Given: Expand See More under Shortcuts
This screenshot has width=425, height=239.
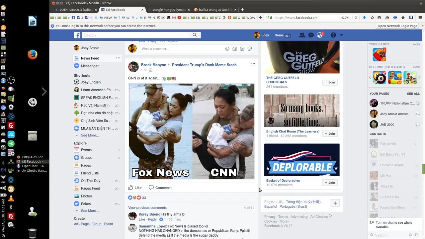Looking at the screenshot, I should pyautogui.click(x=90, y=135).
